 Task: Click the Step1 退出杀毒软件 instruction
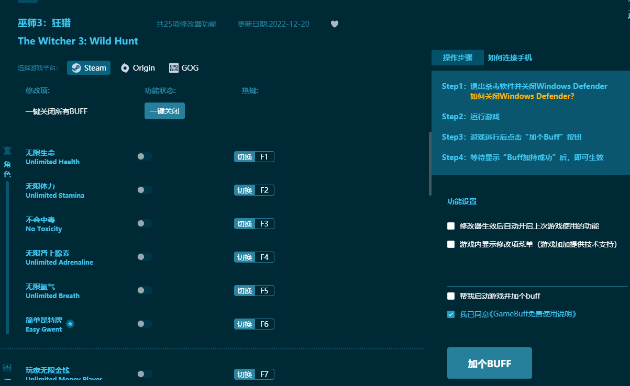point(525,86)
